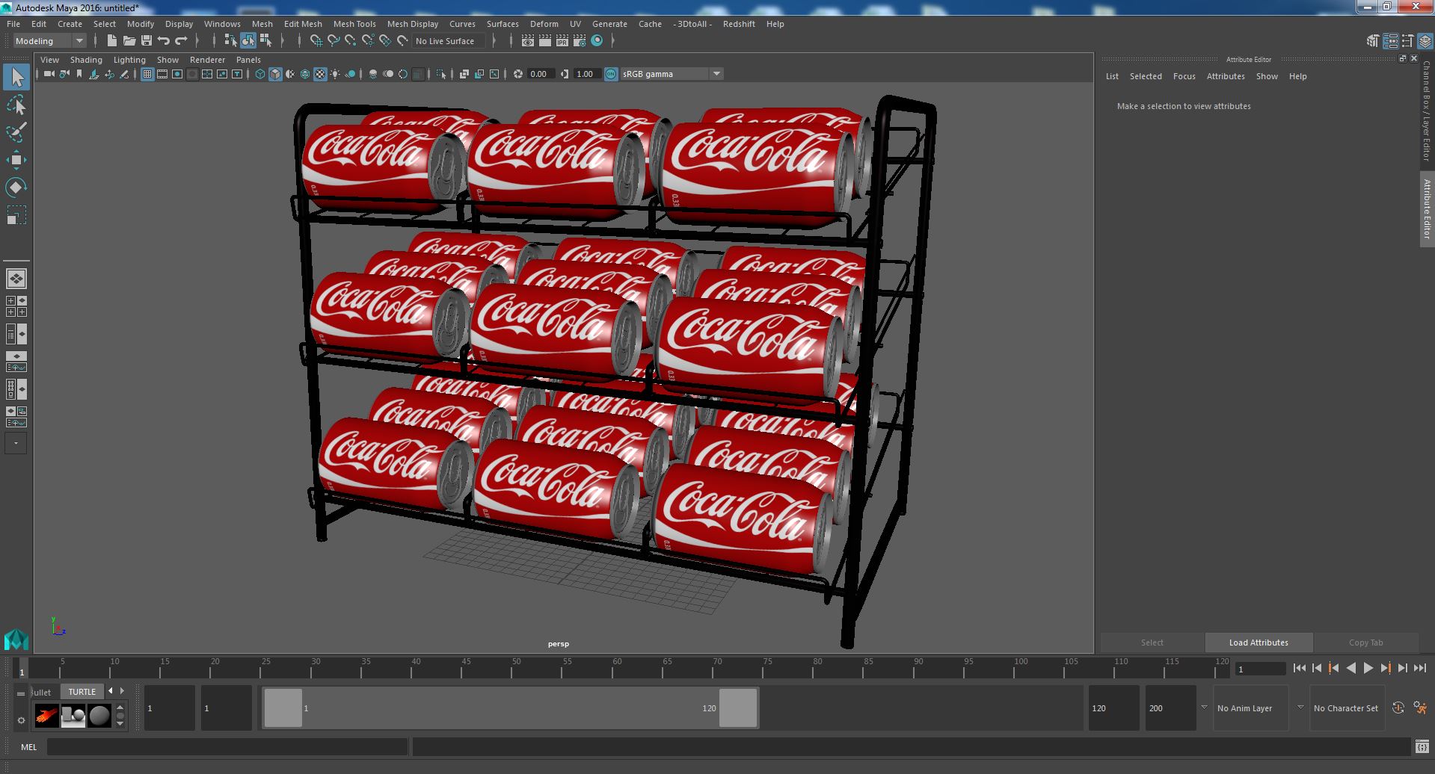Screen dimensions: 1435x774
Task: Open the Render View window icon
Action: click(528, 41)
